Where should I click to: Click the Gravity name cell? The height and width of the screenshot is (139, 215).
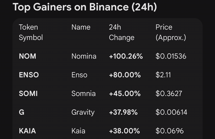point(83,113)
